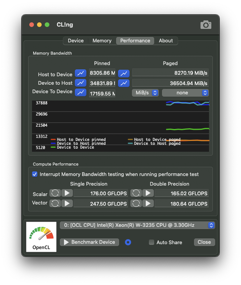
Task: Toggle Device to Host paged graph icon
Action: 124,83
